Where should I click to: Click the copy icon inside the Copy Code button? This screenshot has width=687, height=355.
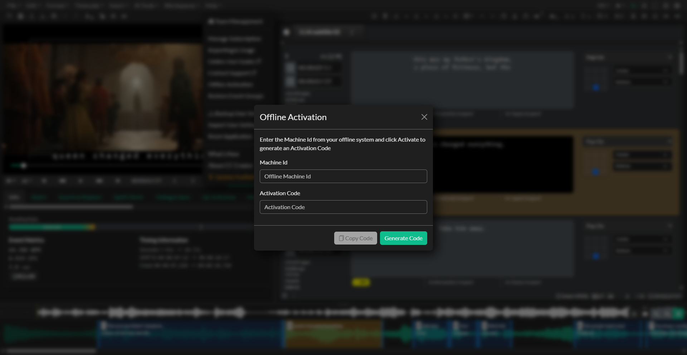pos(341,238)
